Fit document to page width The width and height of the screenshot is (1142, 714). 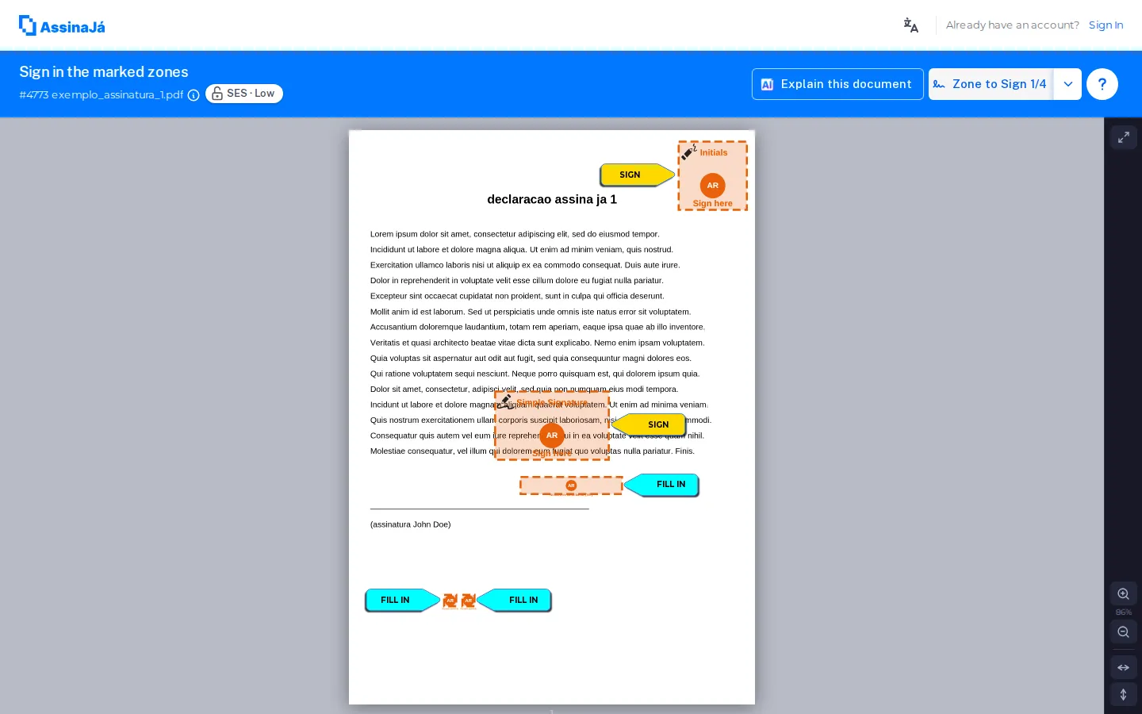click(x=1124, y=667)
